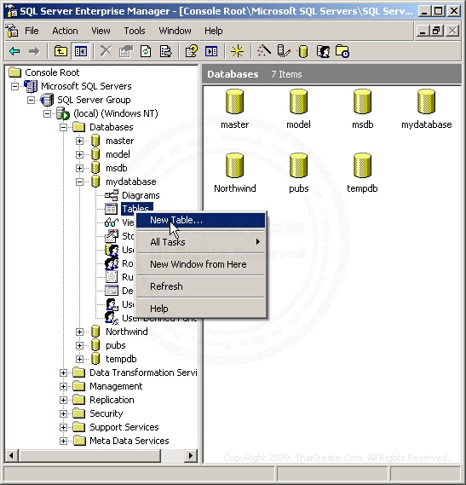This screenshot has height=485, width=466.
Task: Open the View menu
Action: tap(101, 31)
